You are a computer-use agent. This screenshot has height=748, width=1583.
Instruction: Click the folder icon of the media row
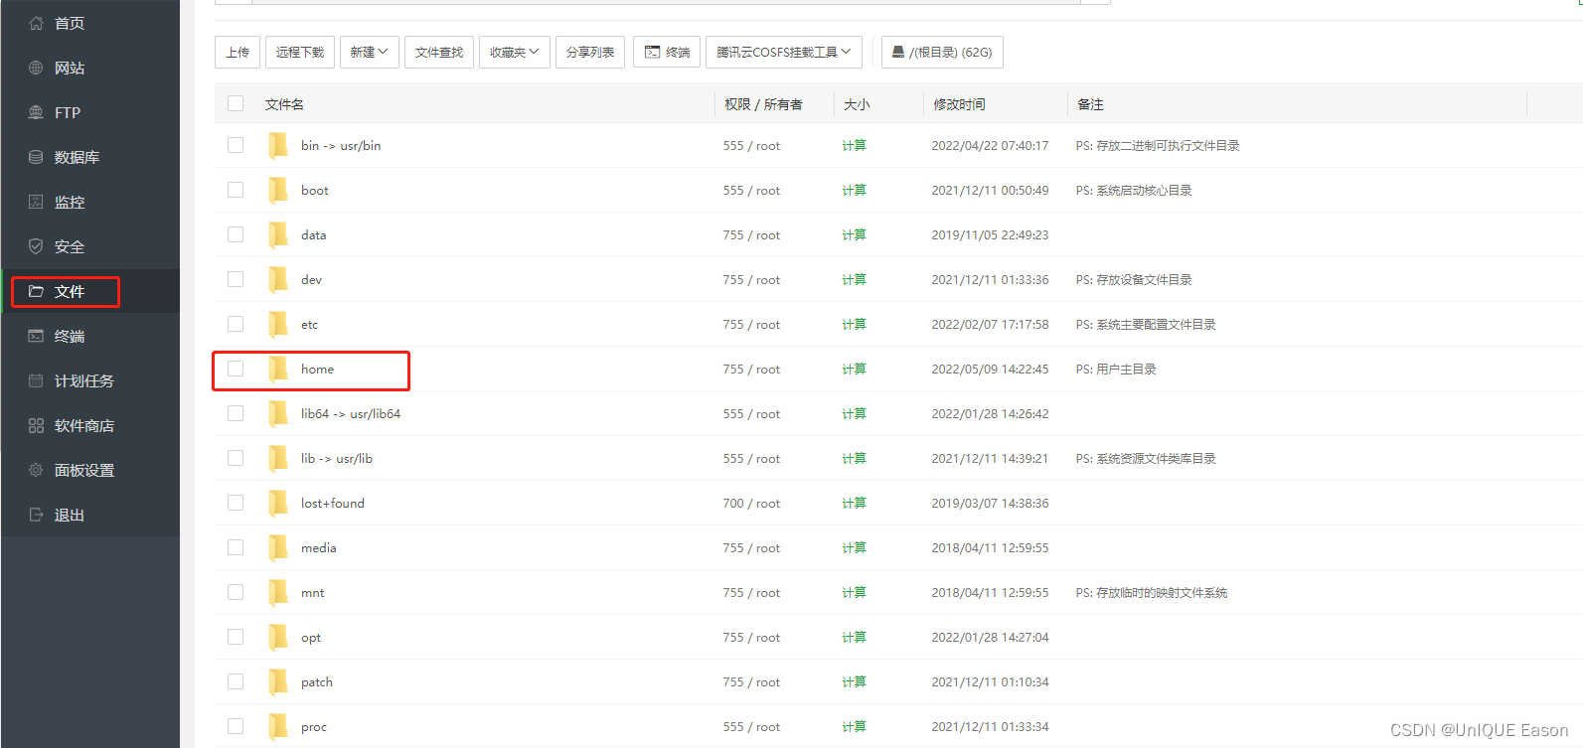pos(278,547)
